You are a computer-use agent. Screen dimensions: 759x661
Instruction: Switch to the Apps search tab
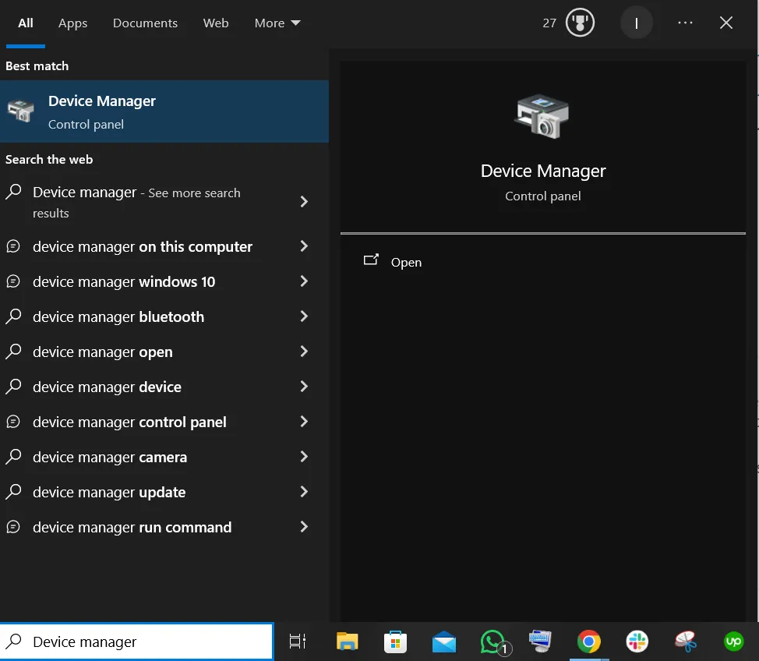pyautogui.click(x=72, y=23)
